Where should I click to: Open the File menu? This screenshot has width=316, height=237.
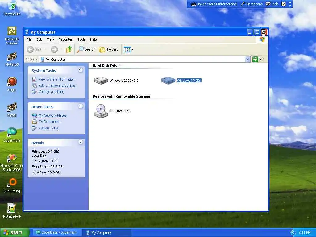click(x=29, y=39)
